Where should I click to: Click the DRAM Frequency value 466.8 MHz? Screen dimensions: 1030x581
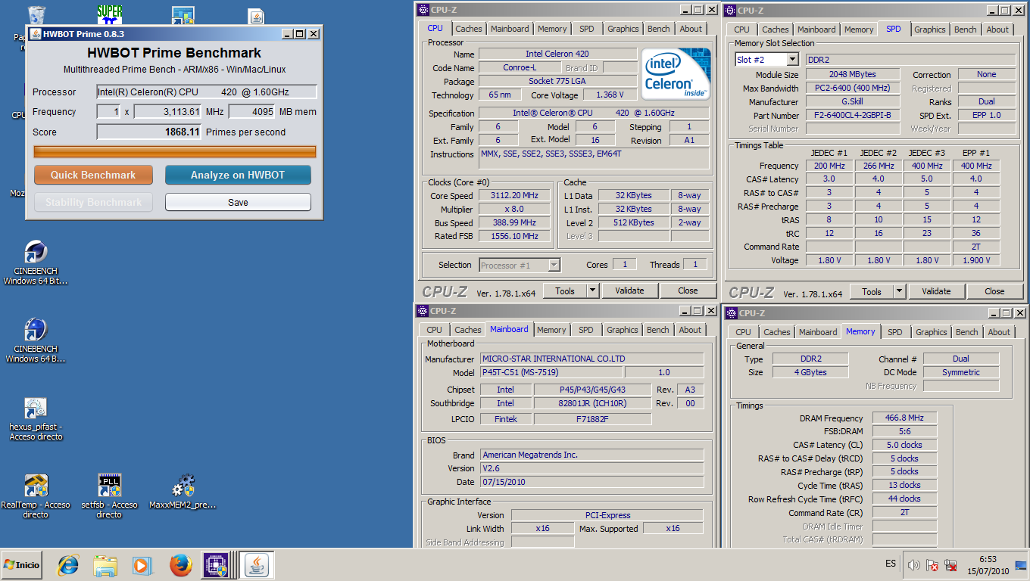[x=904, y=418]
